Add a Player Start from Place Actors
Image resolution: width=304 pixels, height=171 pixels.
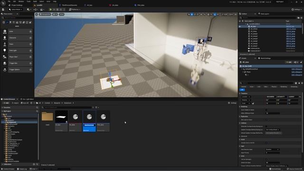(17, 57)
